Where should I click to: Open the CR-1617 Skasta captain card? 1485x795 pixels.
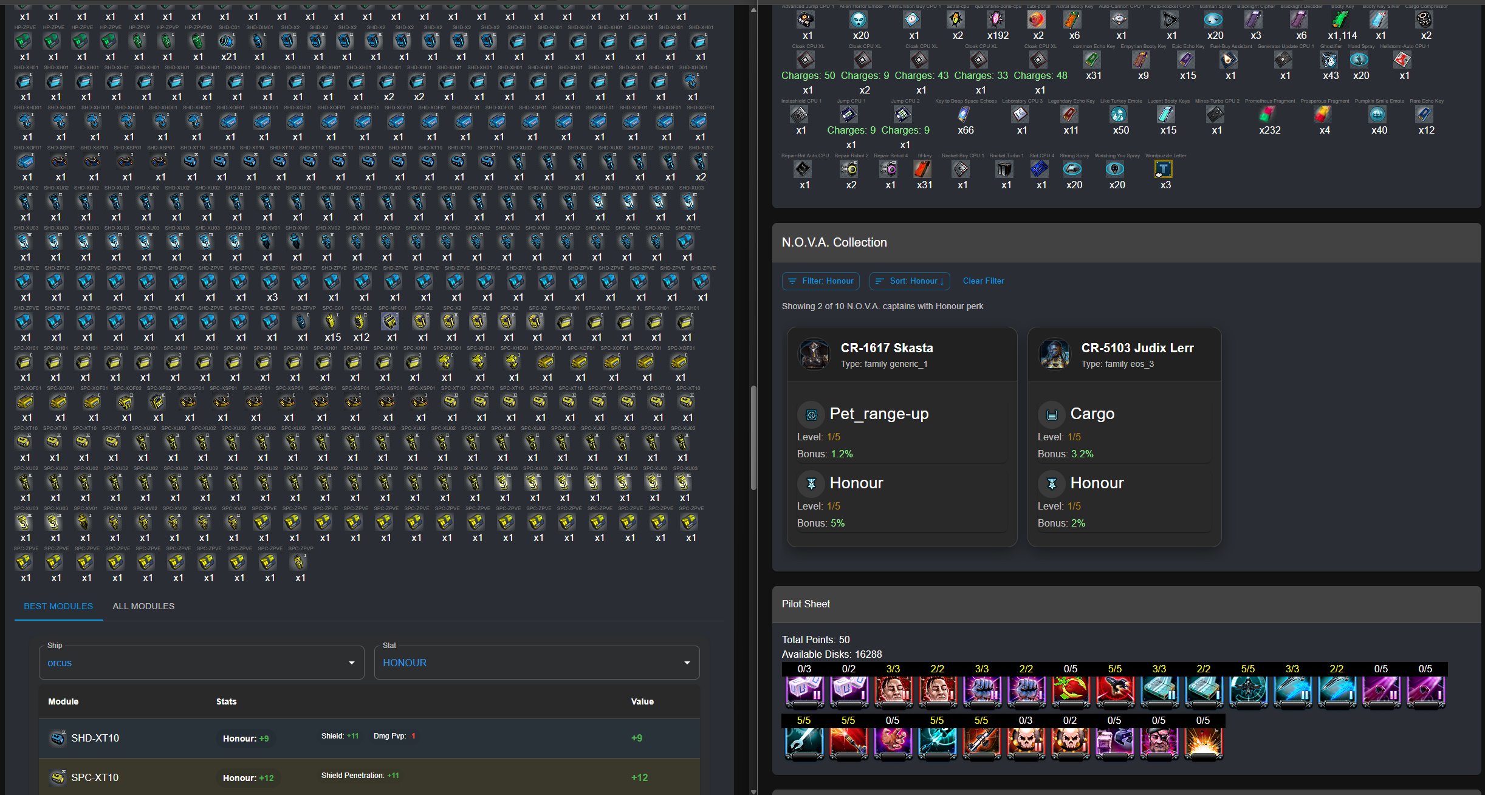click(902, 437)
